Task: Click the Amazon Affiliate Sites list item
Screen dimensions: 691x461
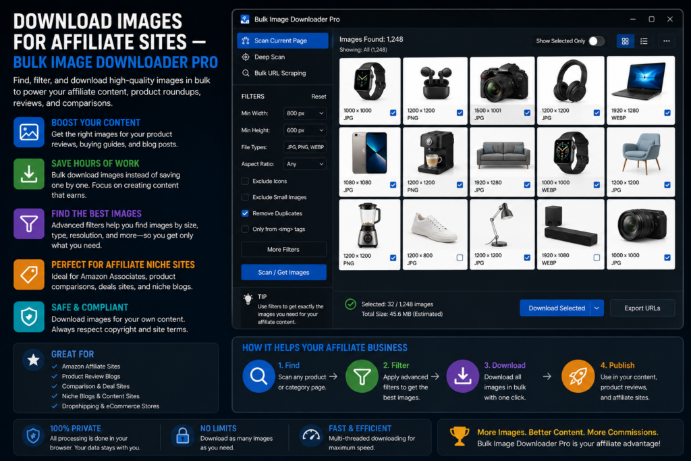Action: [91, 367]
